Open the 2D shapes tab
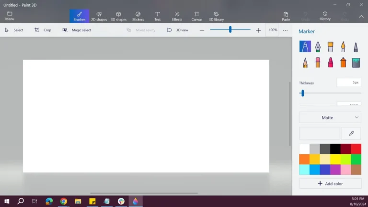368x207 pixels. [99, 16]
